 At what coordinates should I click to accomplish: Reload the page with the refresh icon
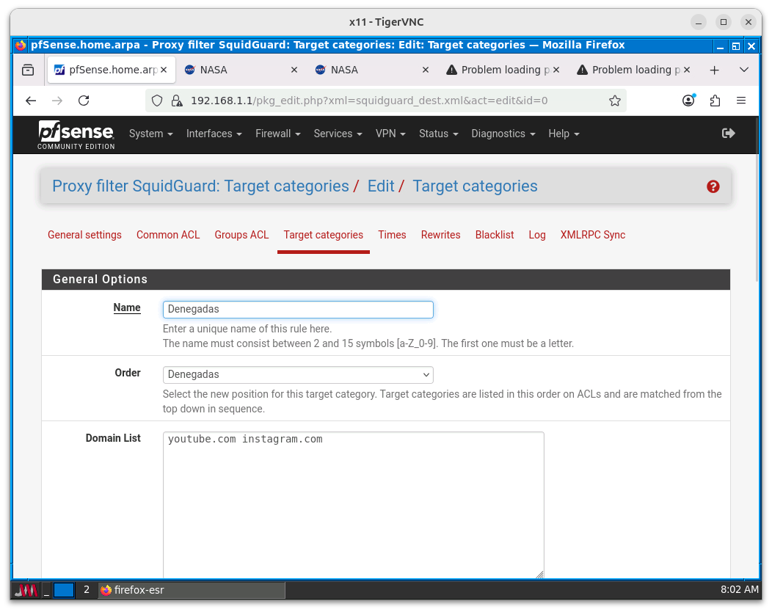(84, 101)
